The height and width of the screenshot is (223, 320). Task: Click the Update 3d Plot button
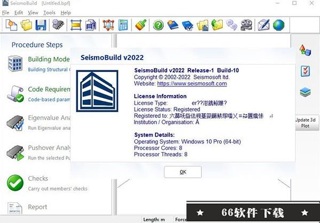(307, 123)
